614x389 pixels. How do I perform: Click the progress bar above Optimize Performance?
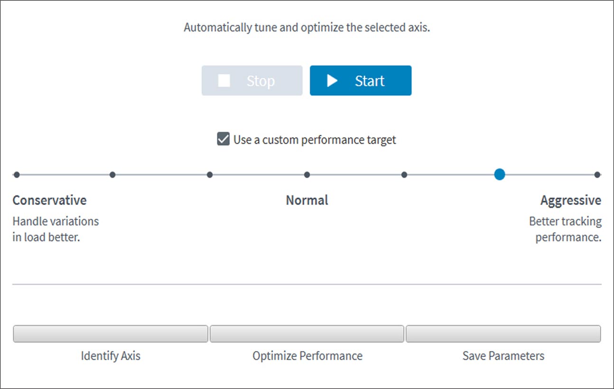(x=307, y=333)
